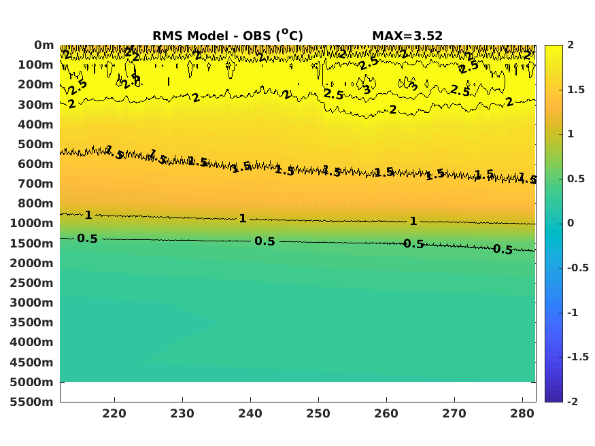Image resolution: width=595 pixels, height=446 pixels.
Task: Click the colorbar tick label '1.5'
Action: click(576, 90)
